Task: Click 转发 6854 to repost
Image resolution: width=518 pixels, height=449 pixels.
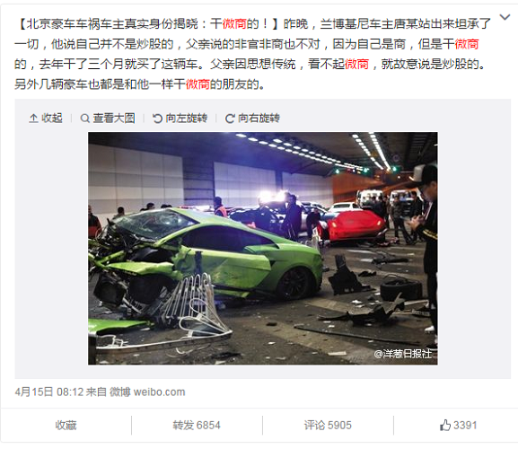Action: (x=197, y=426)
